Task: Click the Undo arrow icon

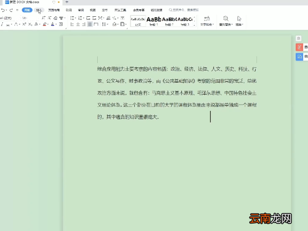Action: (x=3, y=10)
